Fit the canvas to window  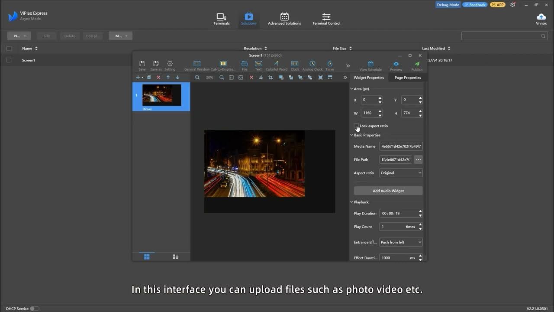tap(241, 78)
